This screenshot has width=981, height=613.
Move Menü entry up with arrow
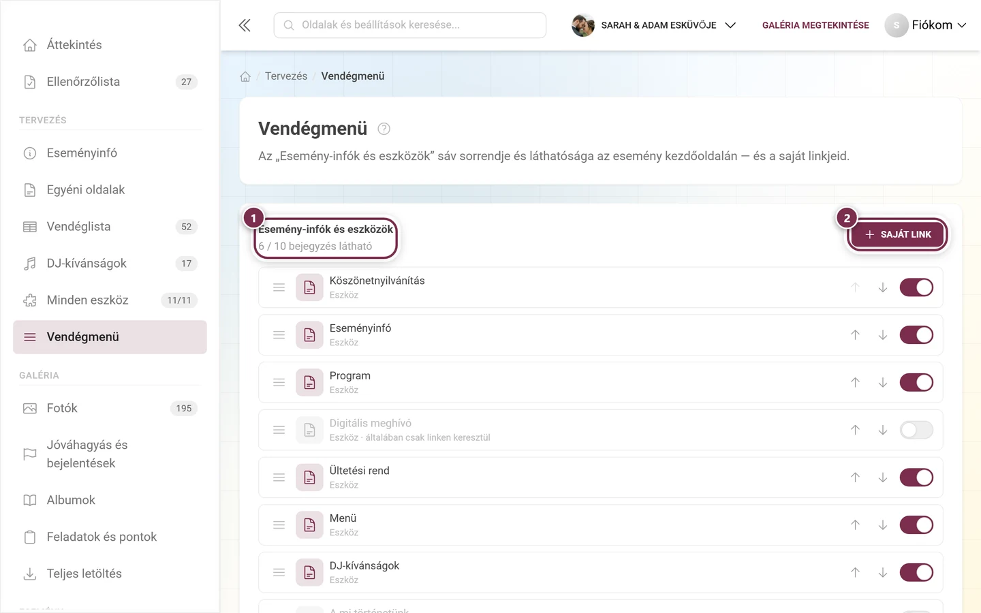click(x=855, y=525)
